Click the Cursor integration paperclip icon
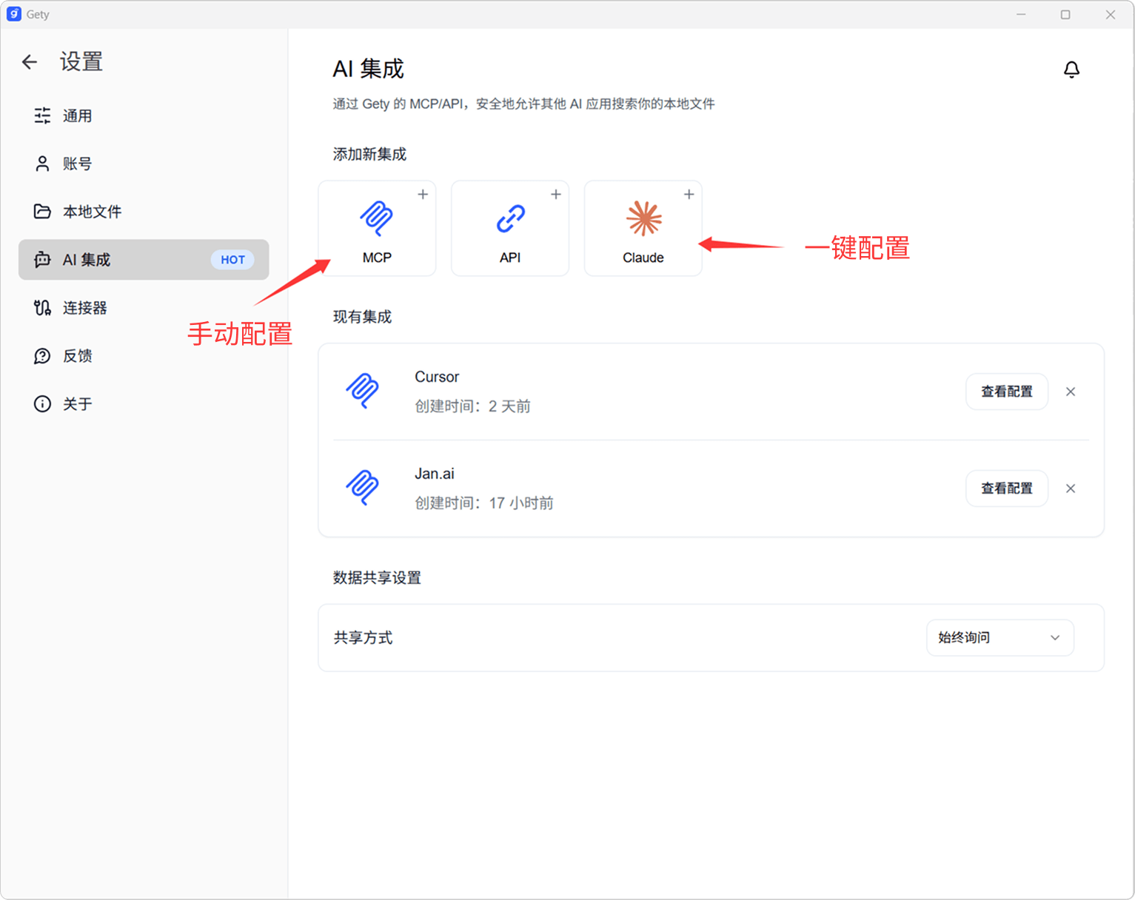The image size is (1135, 900). click(363, 391)
